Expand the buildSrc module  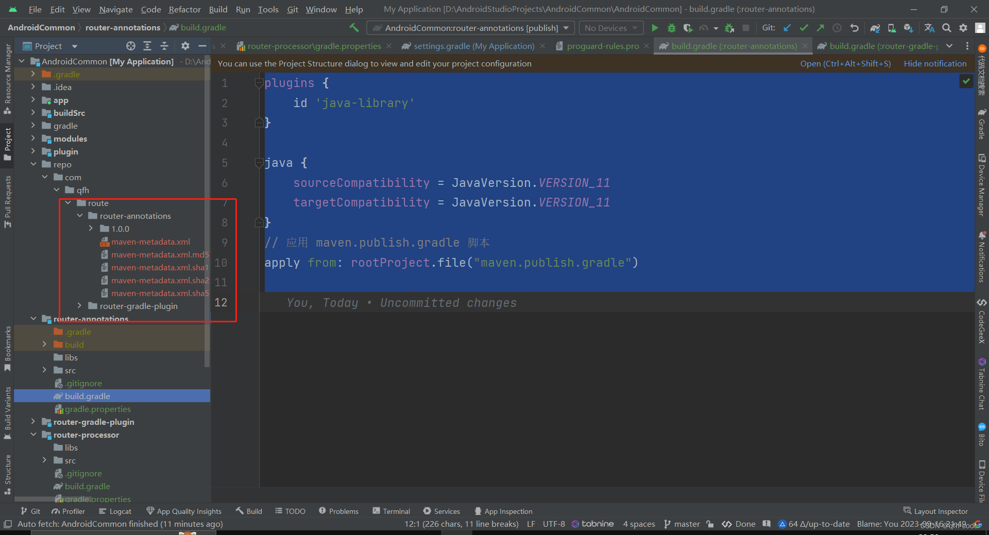click(33, 113)
